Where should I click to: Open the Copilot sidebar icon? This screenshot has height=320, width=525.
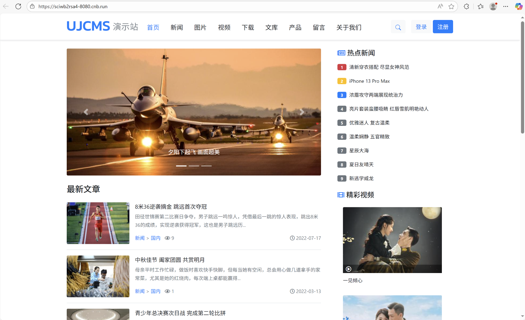[x=518, y=6]
